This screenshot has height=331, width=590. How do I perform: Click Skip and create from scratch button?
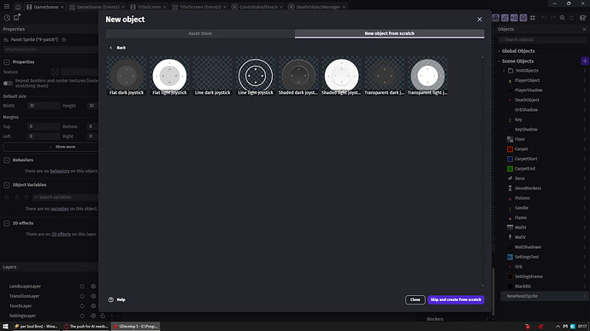[456, 299]
